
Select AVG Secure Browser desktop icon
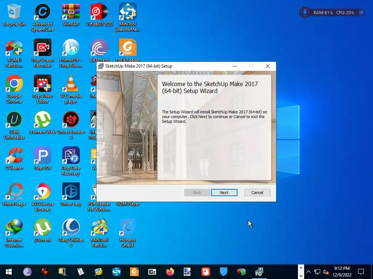point(43,197)
